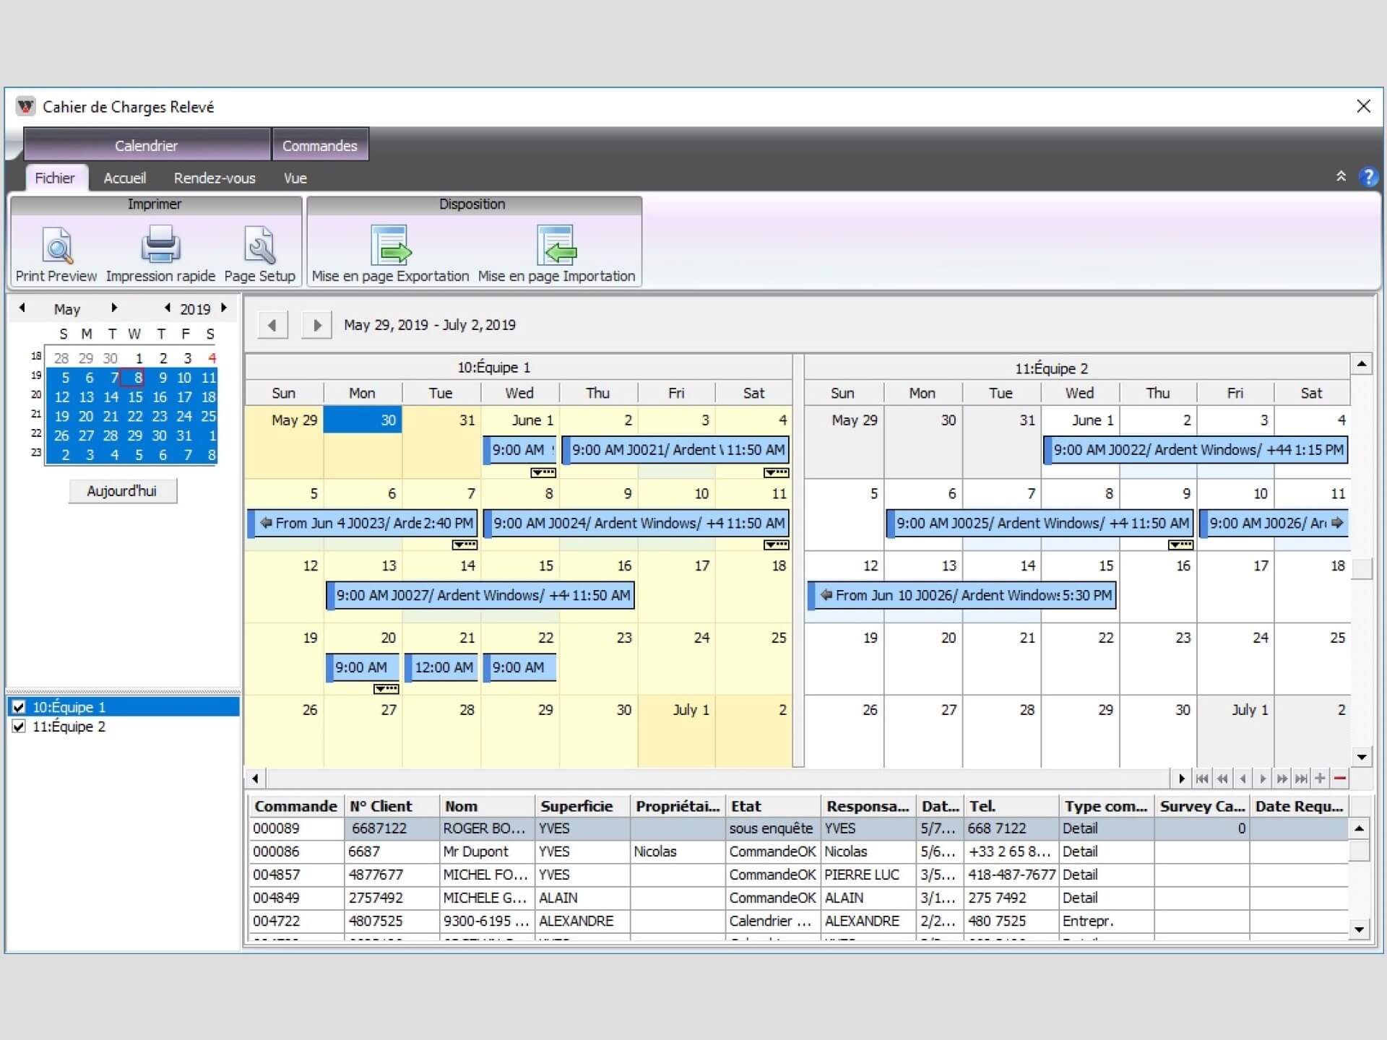Click navigator last record icon

1301,779
